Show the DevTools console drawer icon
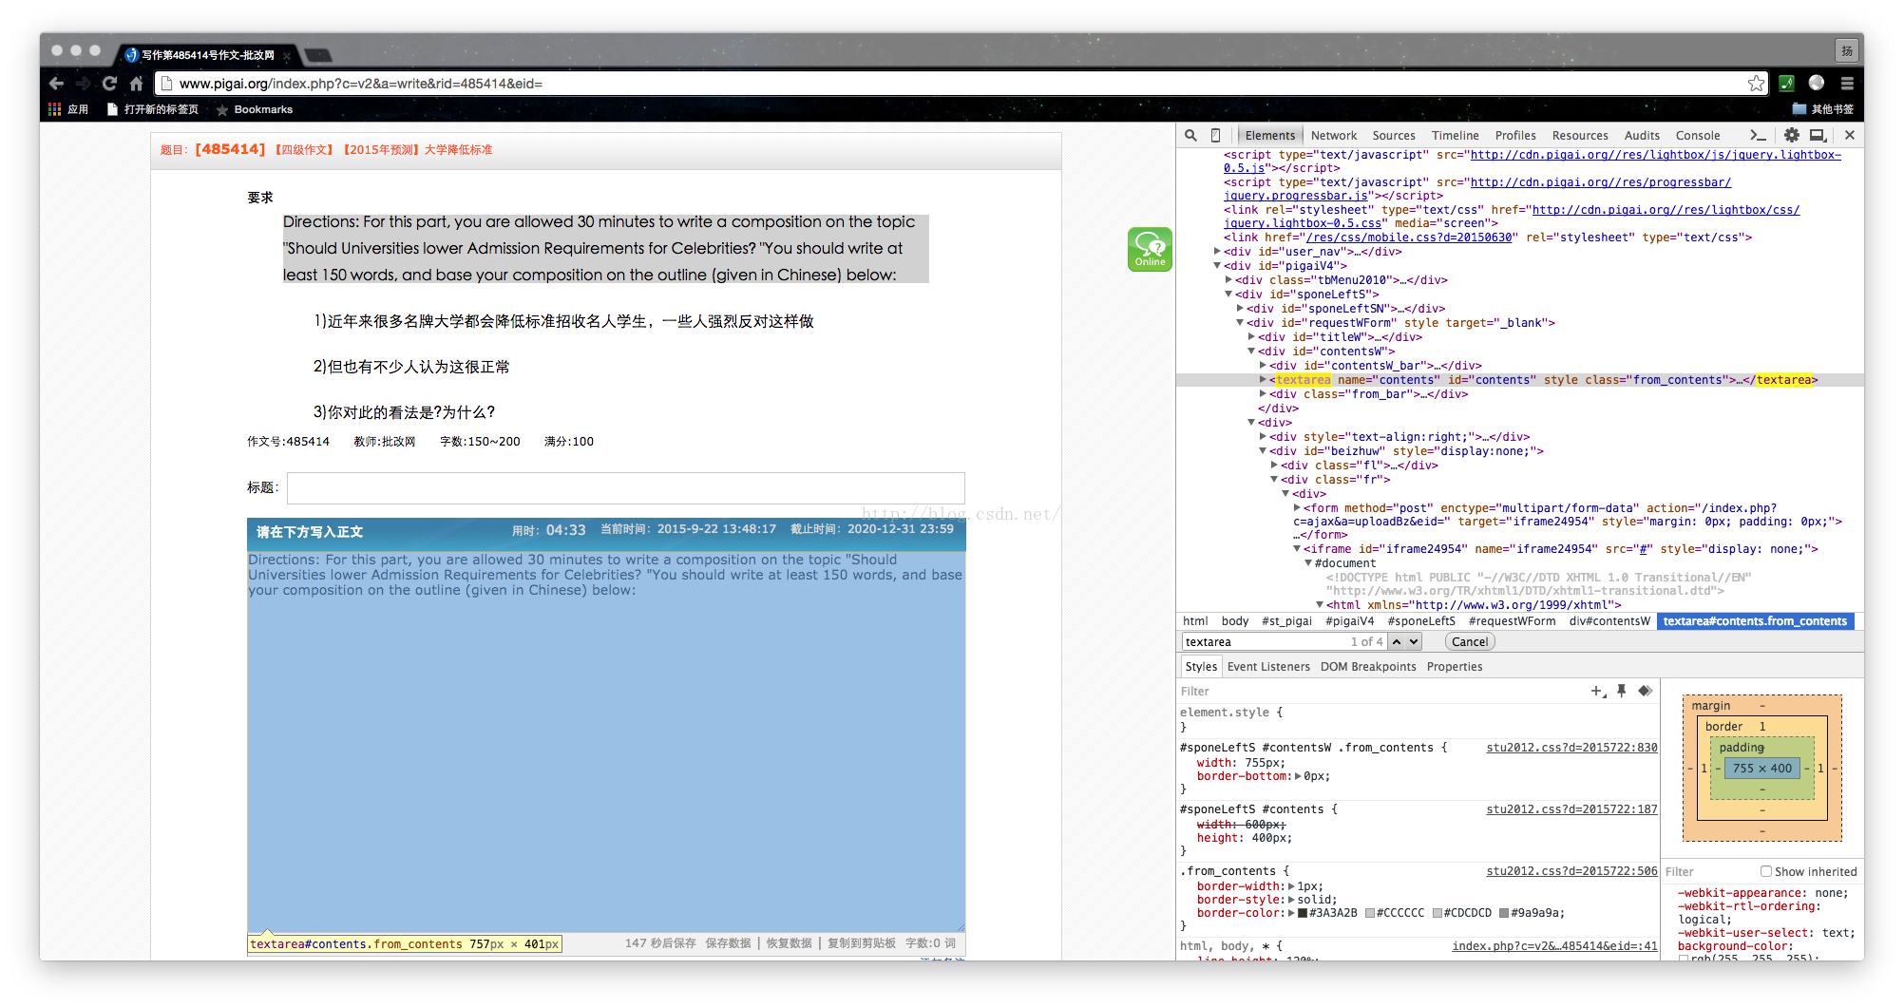 pyautogui.click(x=1758, y=136)
